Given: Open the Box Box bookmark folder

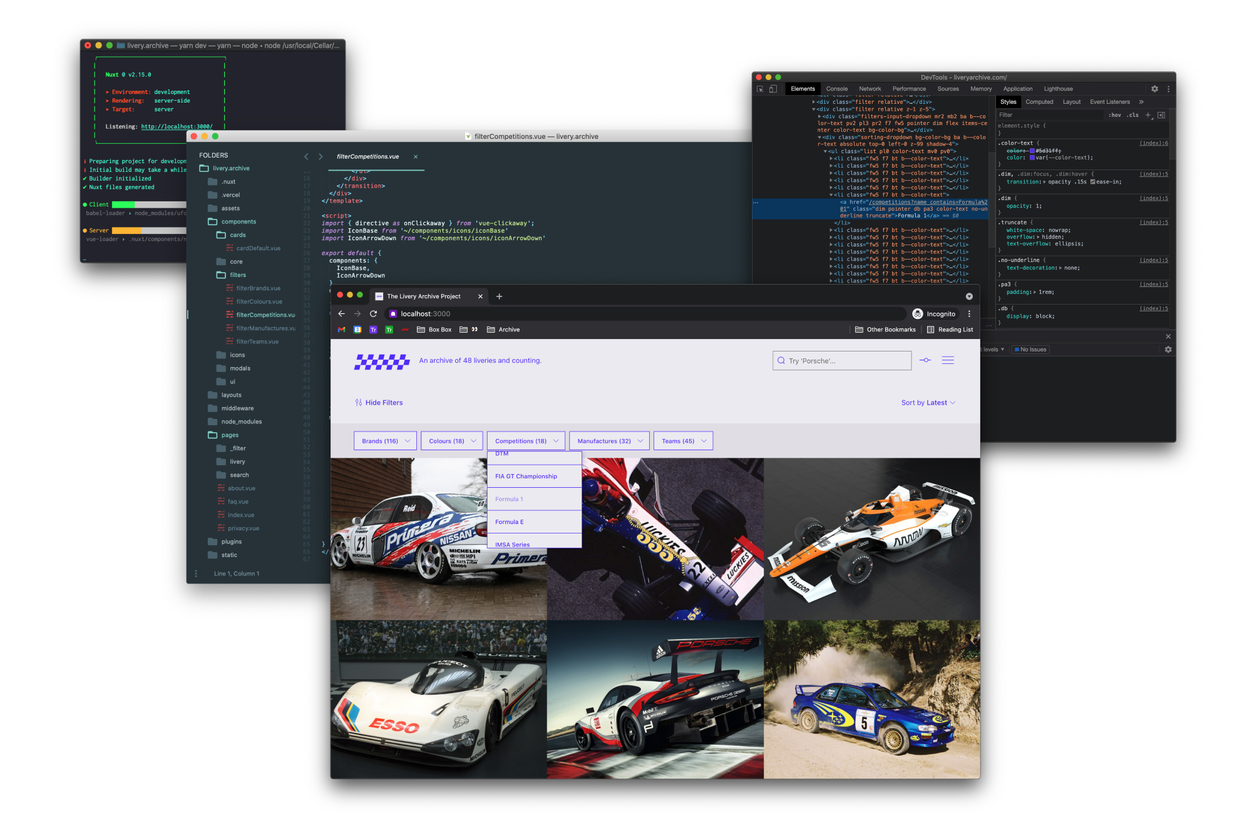Looking at the screenshot, I should tap(434, 330).
